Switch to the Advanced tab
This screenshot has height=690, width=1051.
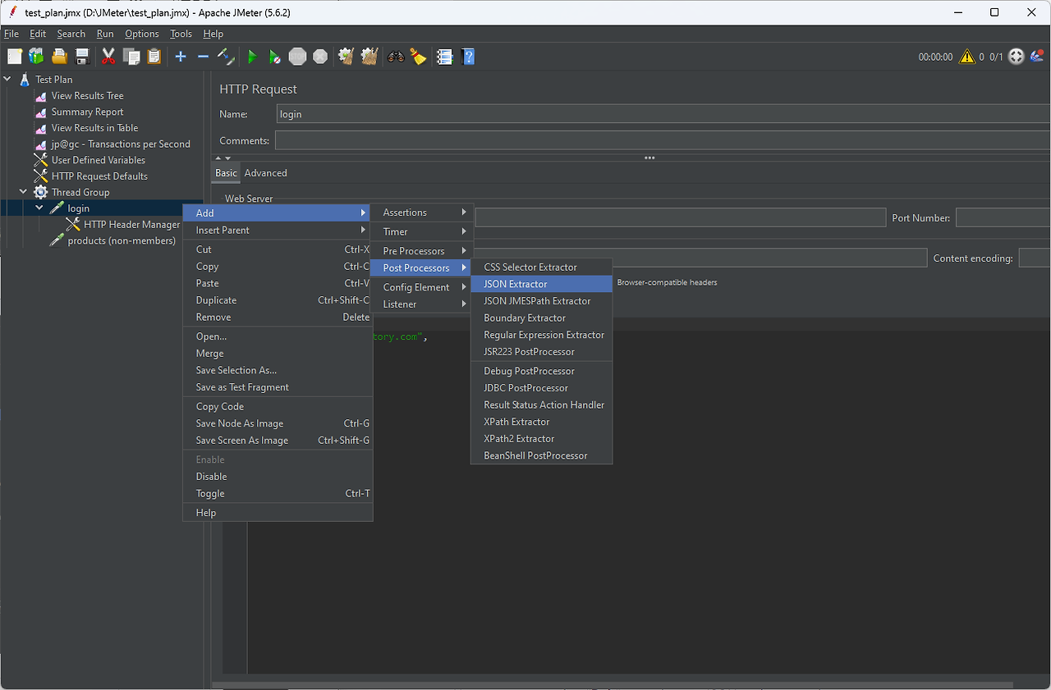pos(265,173)
